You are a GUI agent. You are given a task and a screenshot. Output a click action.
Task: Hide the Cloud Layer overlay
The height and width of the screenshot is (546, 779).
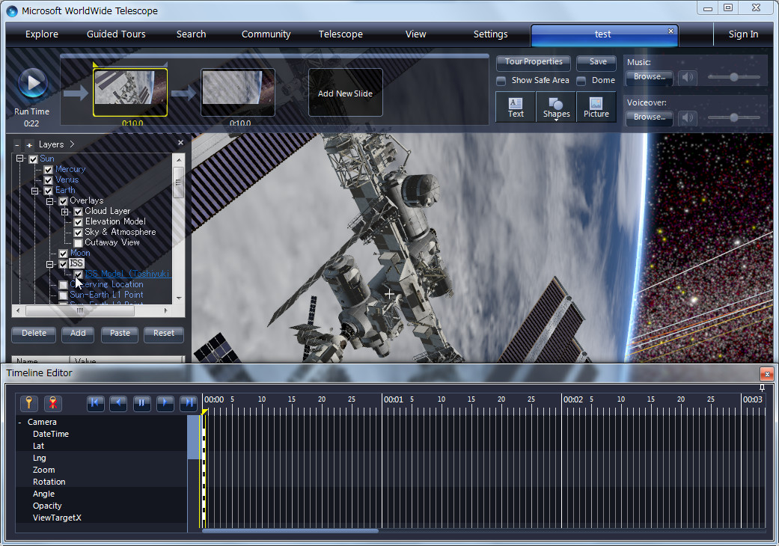tap(78, 211)
